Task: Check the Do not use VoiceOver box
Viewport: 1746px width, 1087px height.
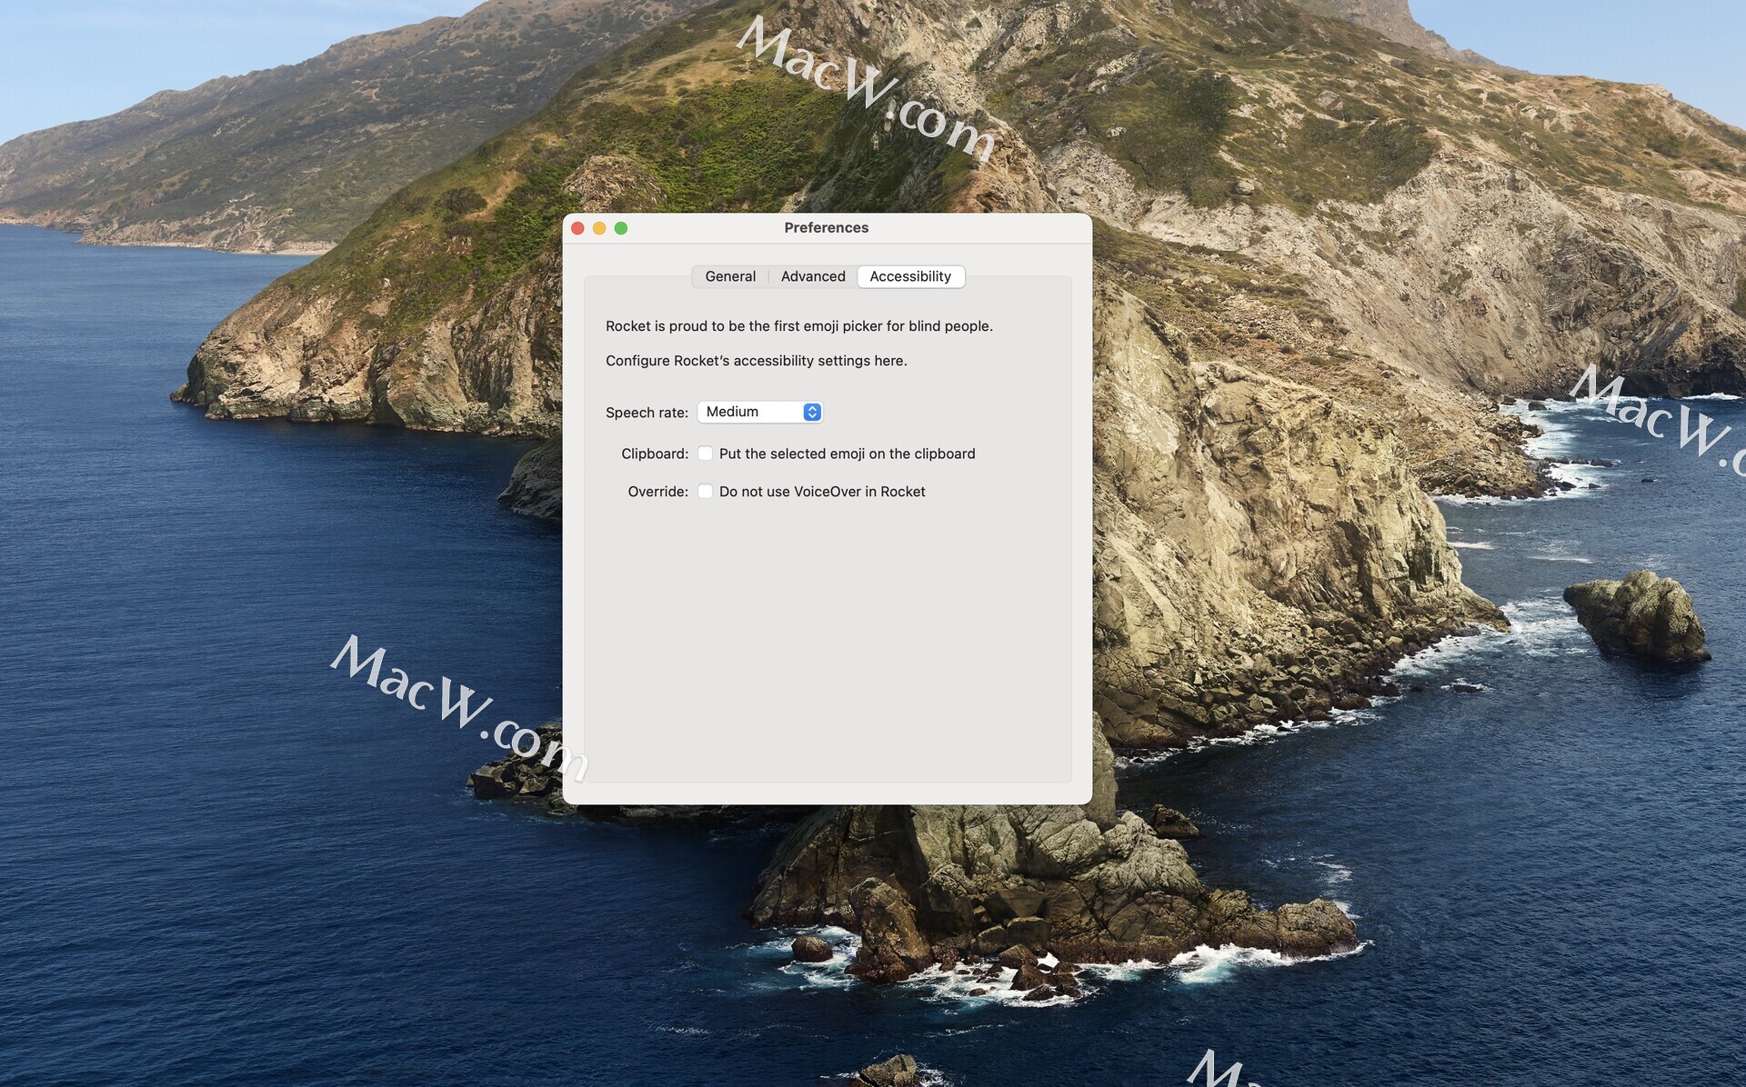Action: (x=705, y=492)
